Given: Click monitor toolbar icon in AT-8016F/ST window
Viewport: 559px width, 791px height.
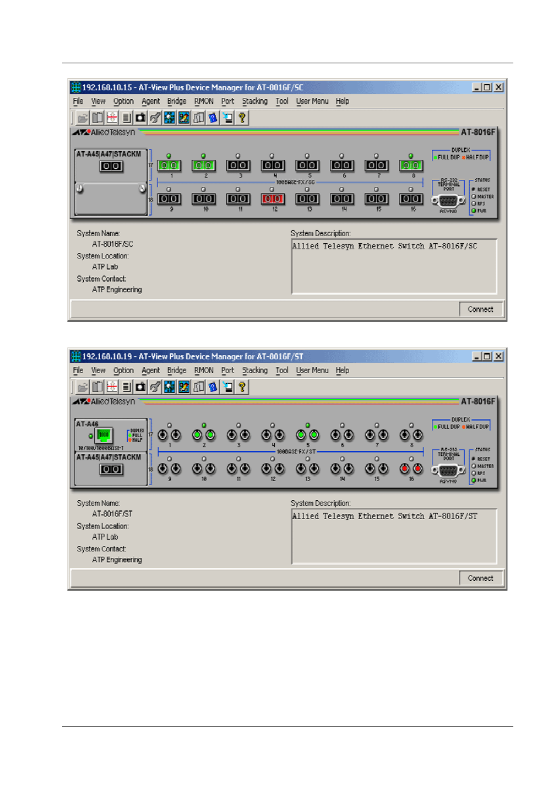Looking at the screenshot, I should click(x=227, y=387).
